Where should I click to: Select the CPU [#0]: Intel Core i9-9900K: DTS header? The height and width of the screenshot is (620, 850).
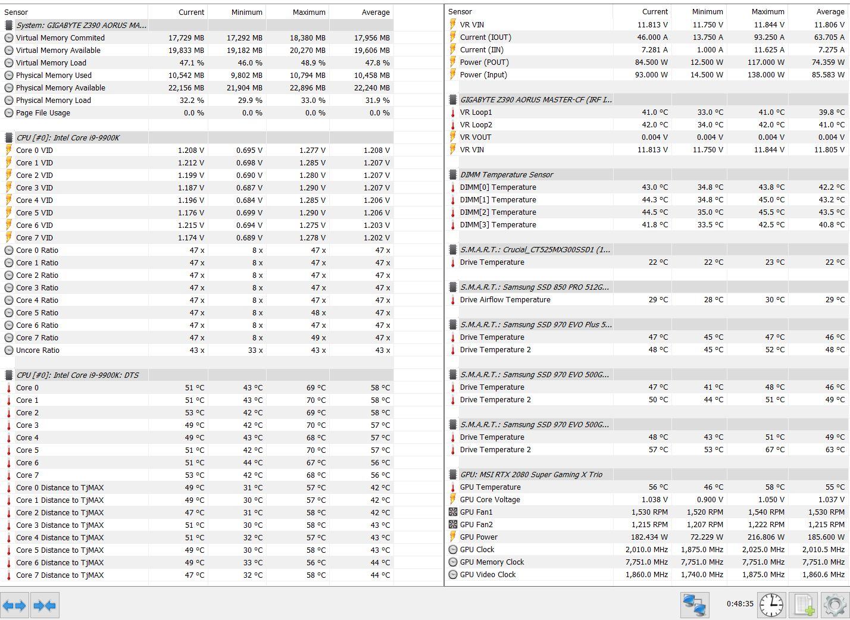196,375
